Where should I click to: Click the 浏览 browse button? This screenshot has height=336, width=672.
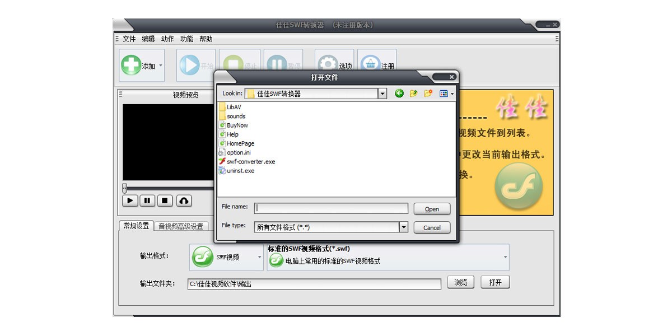[461, 282]
